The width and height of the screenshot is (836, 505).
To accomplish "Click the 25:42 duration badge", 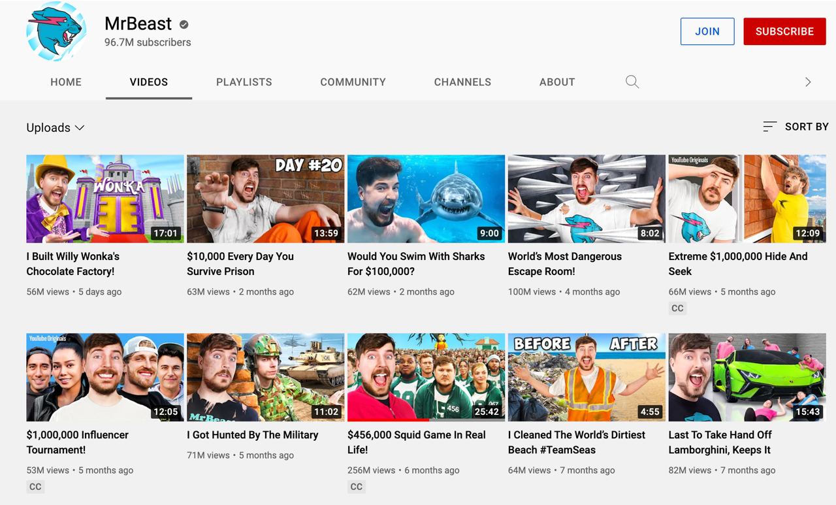I will point(487,412).
